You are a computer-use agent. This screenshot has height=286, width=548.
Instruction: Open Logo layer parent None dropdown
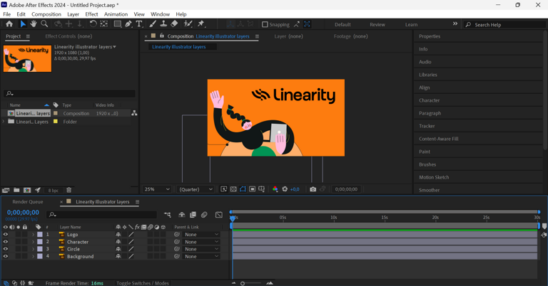[x=201, y=235]
